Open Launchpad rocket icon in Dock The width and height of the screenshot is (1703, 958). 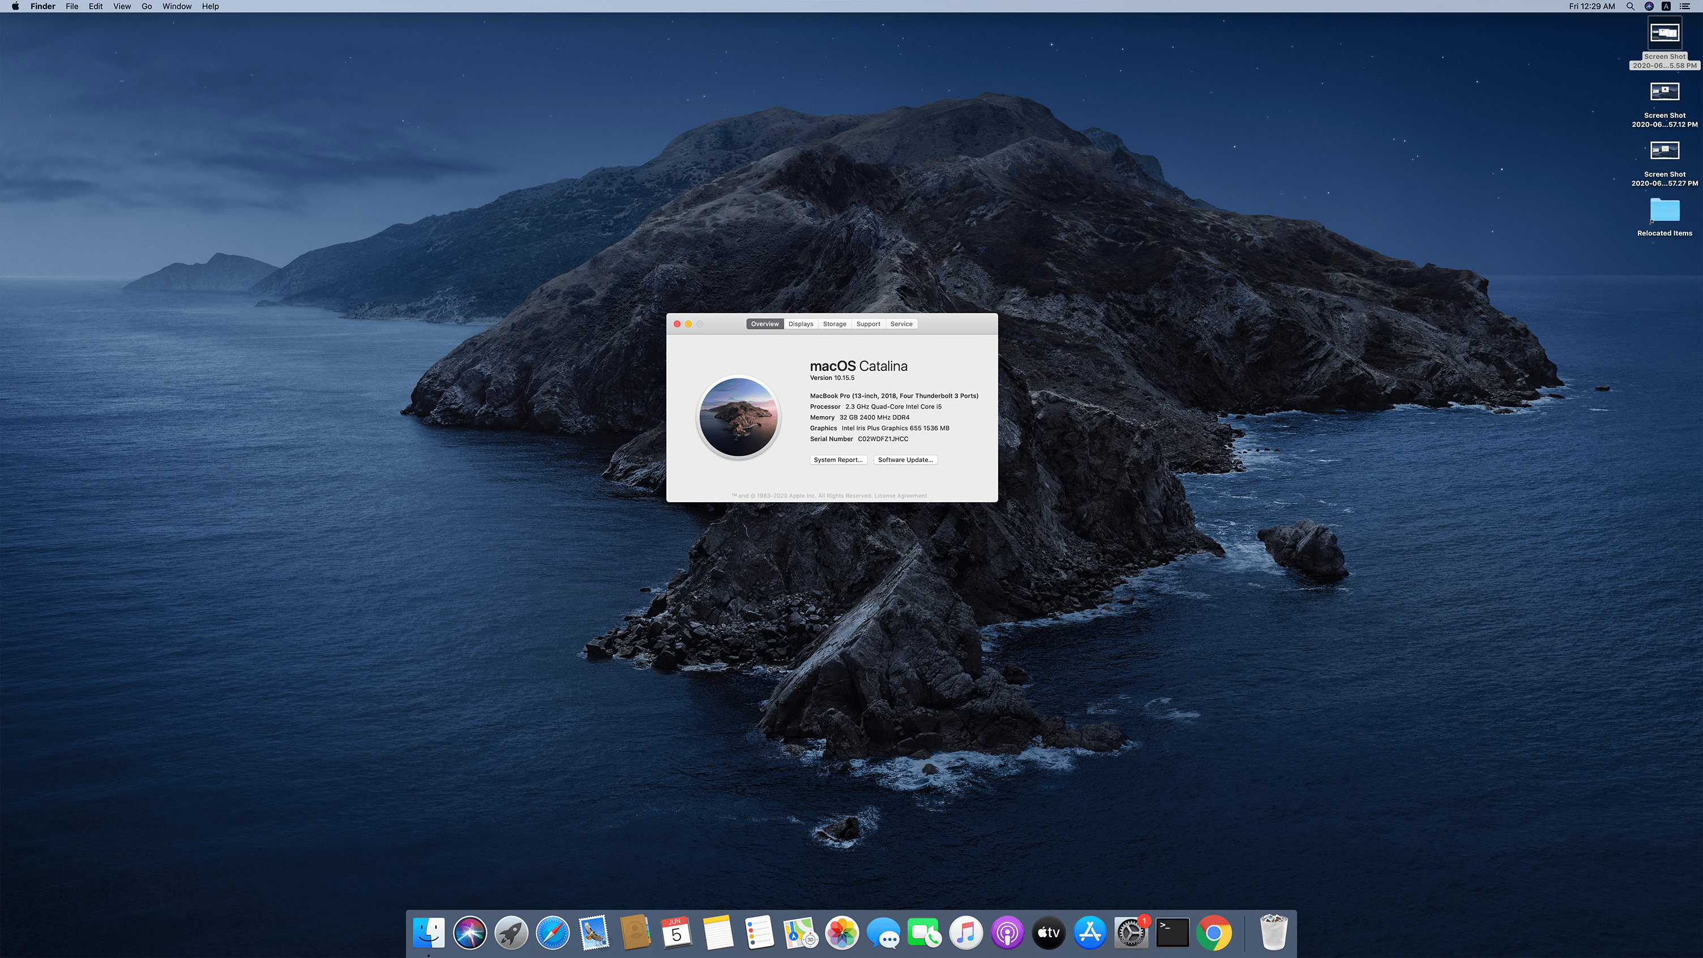coord(511,933)
